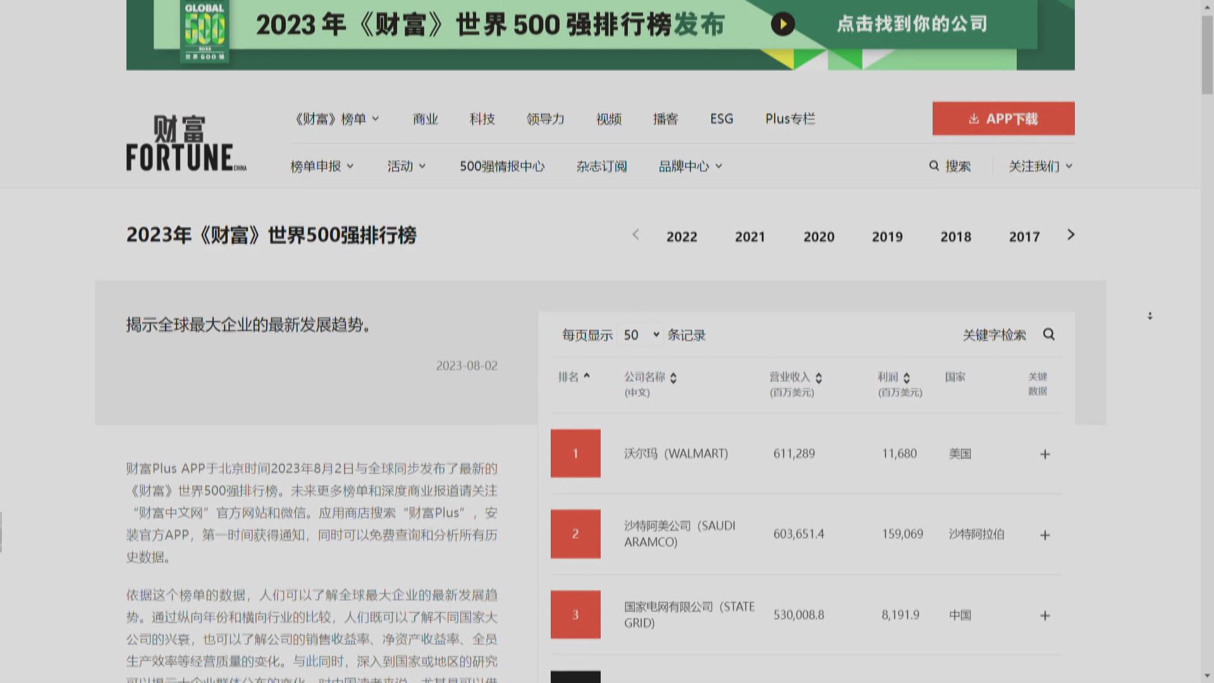
Task: Click rank 3 red badge
Action: (575, 614)
